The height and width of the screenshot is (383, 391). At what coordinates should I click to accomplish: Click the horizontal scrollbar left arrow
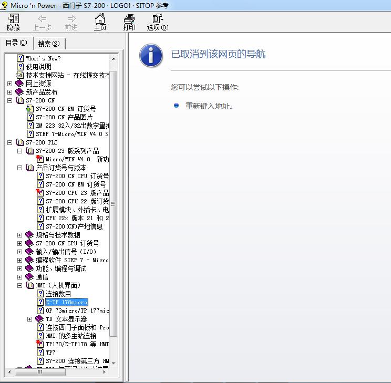tap(9, 372)
